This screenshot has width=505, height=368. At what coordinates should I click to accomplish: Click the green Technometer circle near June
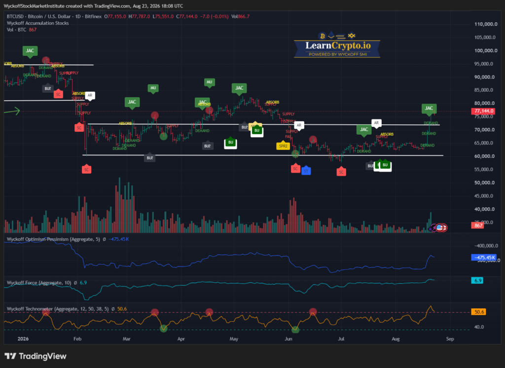coord(295,330)
